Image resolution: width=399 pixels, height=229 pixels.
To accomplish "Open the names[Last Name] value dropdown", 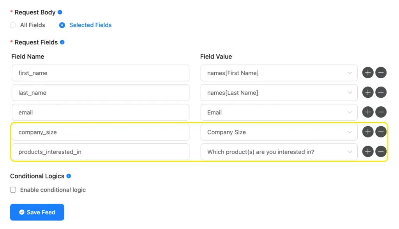I will 279,93.
